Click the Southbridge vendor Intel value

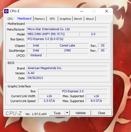tap(36, 50)
